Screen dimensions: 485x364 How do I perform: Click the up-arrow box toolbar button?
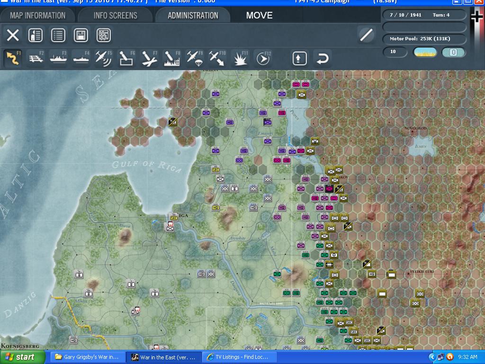pyautogui.click(x=299, y=58)
